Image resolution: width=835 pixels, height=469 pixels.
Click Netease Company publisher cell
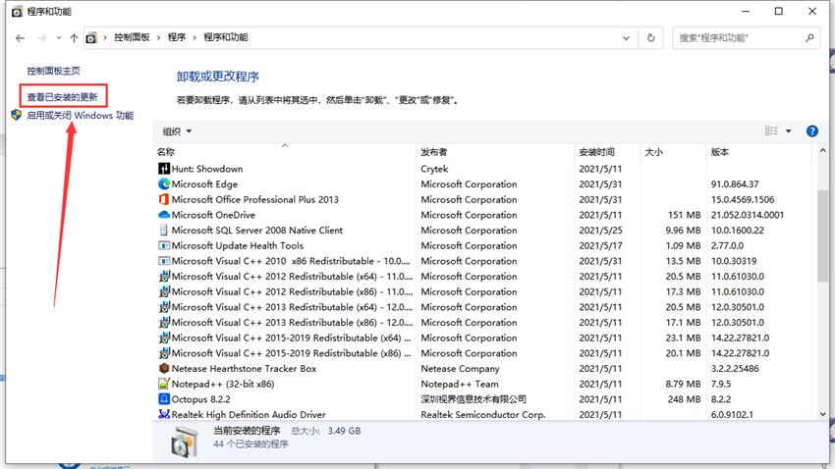pyautogui.click(x=460, y=369)
